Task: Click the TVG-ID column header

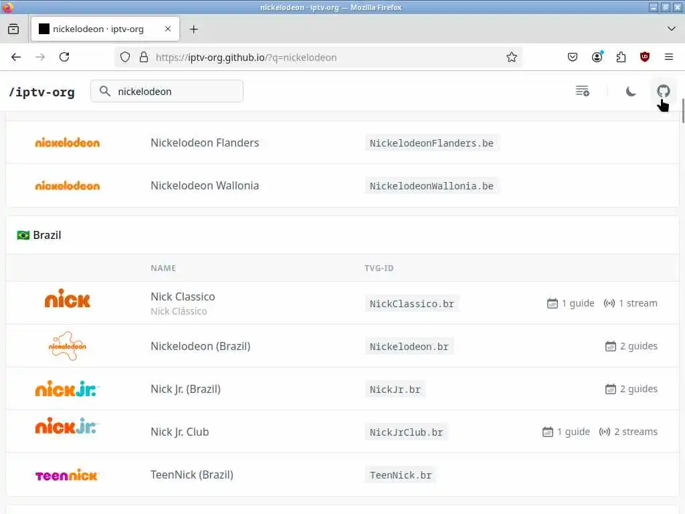Action: pyautogui.click(x=379, y=268)
